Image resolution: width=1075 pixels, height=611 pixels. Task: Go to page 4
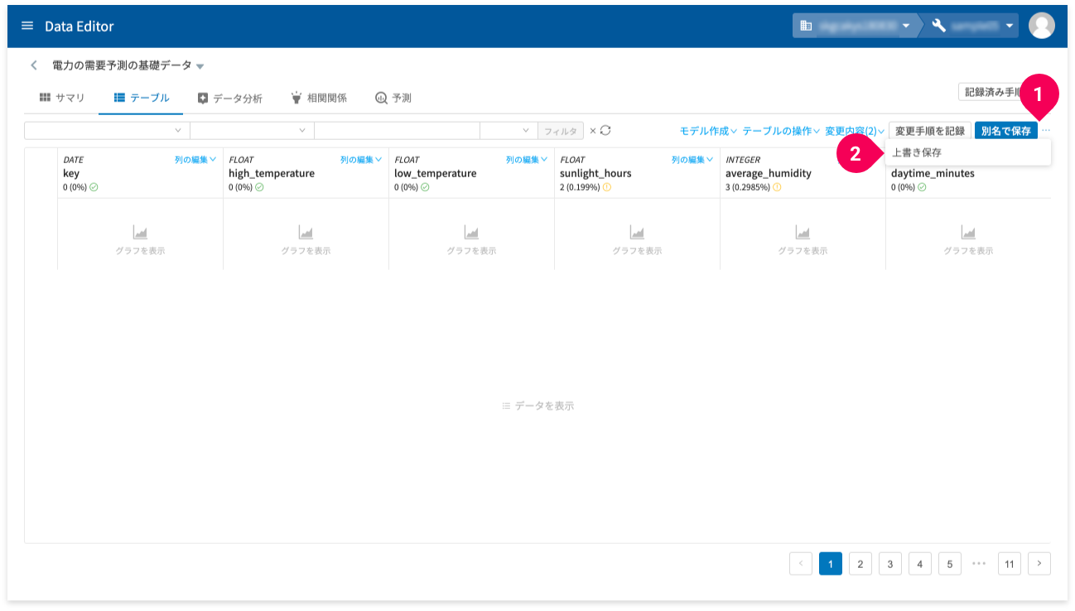point(920,564)
